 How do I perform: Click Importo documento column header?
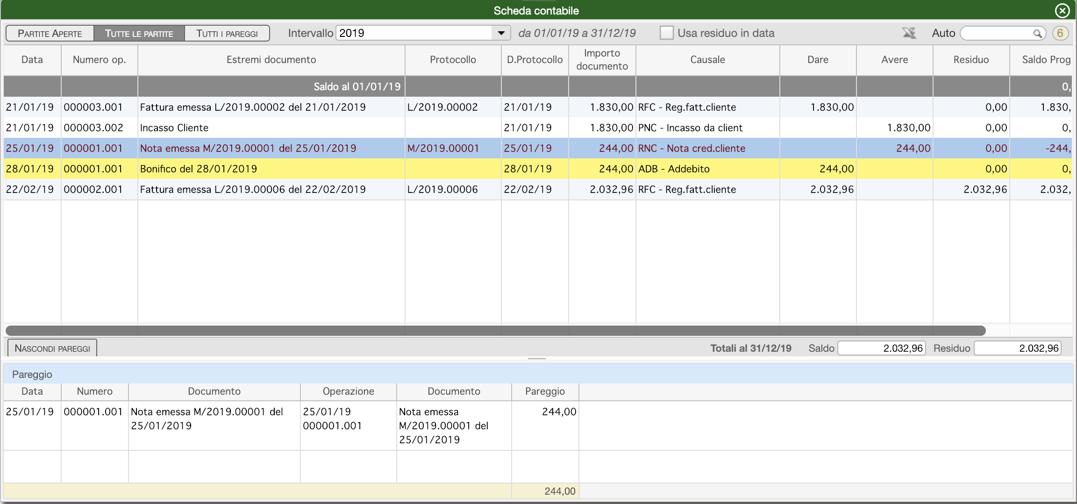[602, 60]
